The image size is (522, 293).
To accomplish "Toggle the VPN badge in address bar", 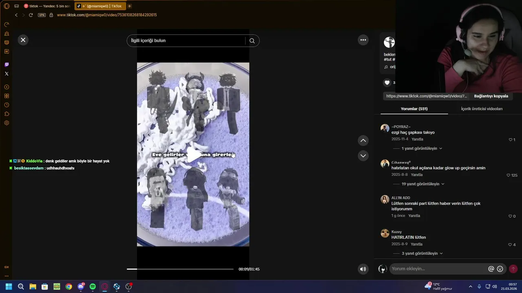I will [42, 15].
